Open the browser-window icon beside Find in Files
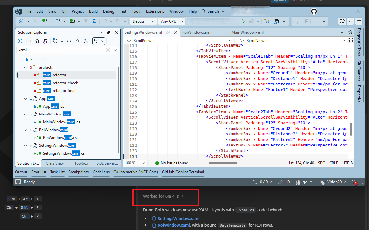This screenshot has width=369, height=230. coord(276,22)
